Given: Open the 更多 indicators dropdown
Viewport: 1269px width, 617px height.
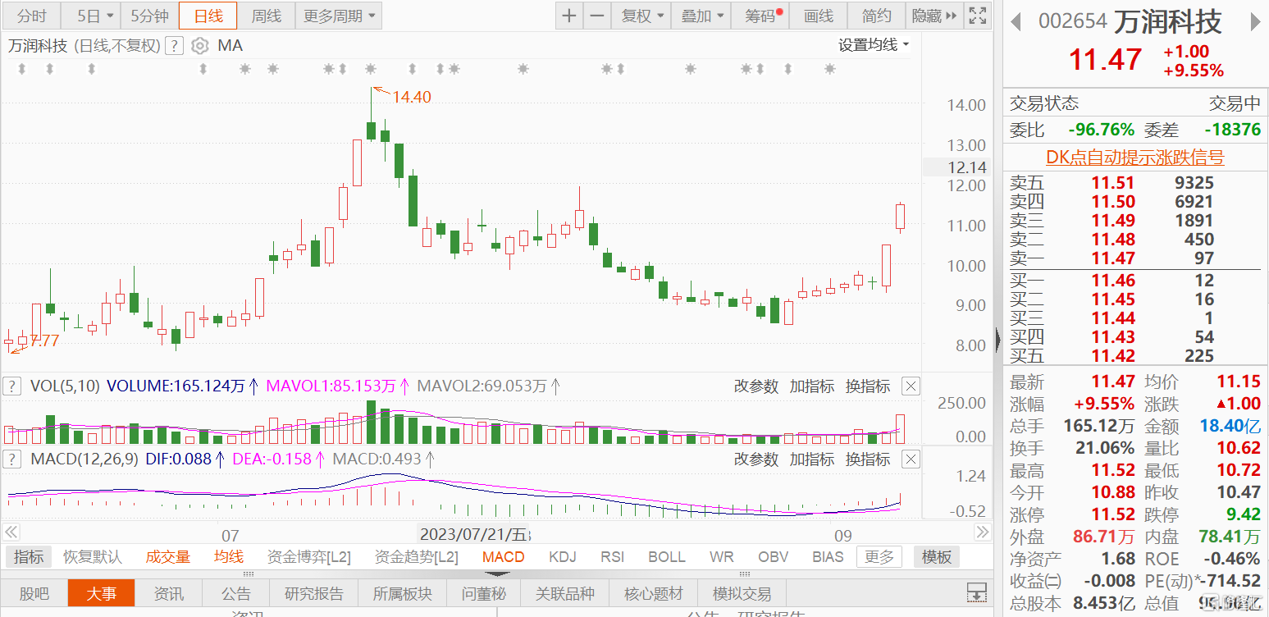Looking at the screenshot, I should tap(879, 557).
